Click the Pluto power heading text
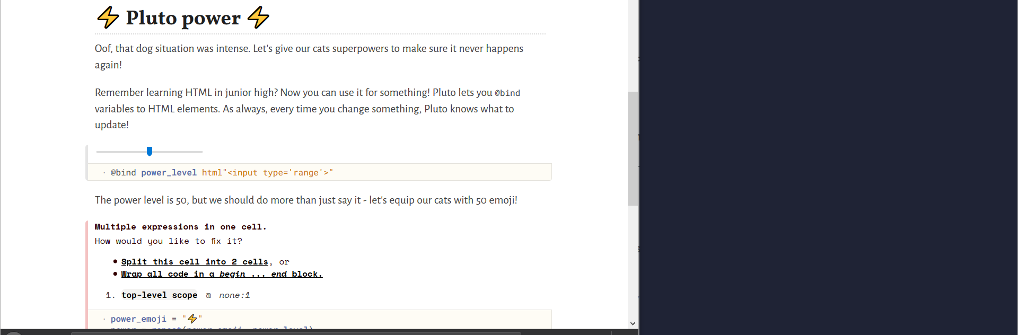The width and height of the screenshot is (1018, 335). point(183,17)
